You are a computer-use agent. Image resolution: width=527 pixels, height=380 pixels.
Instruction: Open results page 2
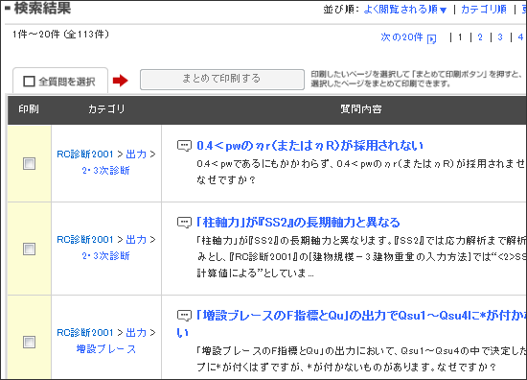point(480,37)
